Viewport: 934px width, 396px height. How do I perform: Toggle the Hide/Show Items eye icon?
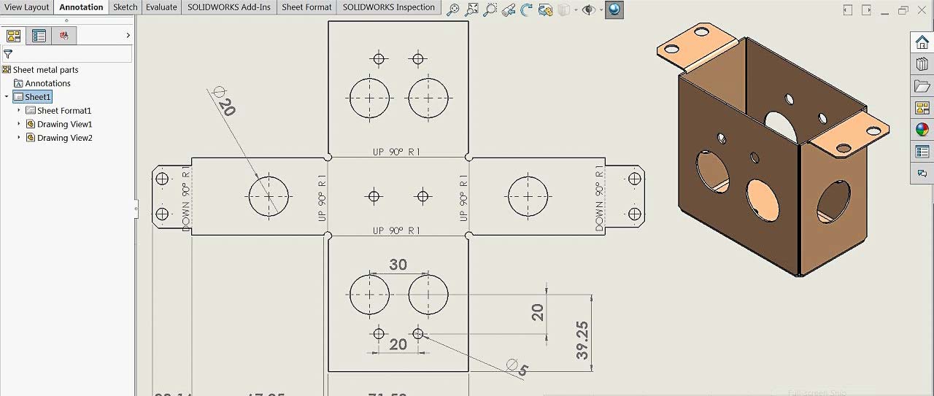(x=588, y=9)
